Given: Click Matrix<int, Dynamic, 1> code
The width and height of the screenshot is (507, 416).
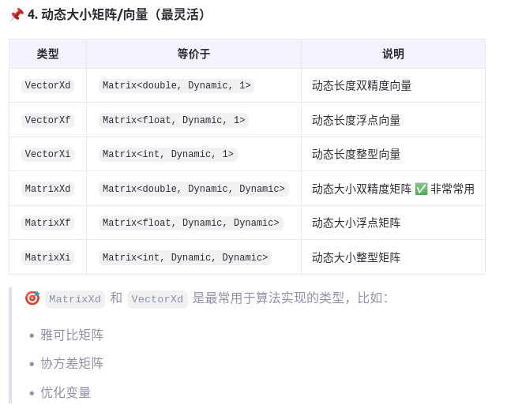Looking at the screenshot, I should pyautogui.click(x=168, y=154).
